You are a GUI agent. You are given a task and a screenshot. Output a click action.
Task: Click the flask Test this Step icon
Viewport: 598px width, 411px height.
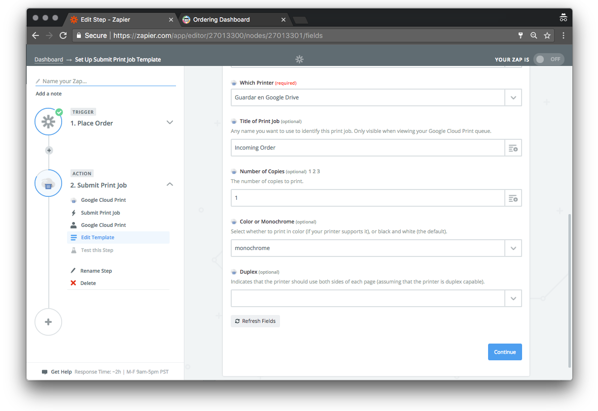(73, 250)
